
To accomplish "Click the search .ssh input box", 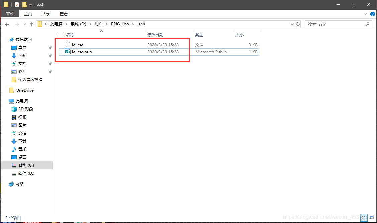I will 336,24.
